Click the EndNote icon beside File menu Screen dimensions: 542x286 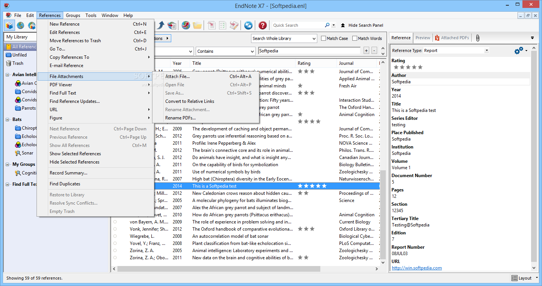[8, 15]
